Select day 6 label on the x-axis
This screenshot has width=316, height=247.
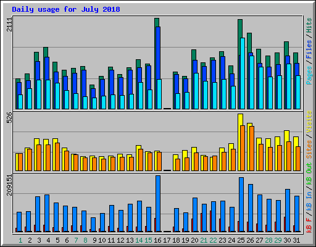tap(67, 240)
